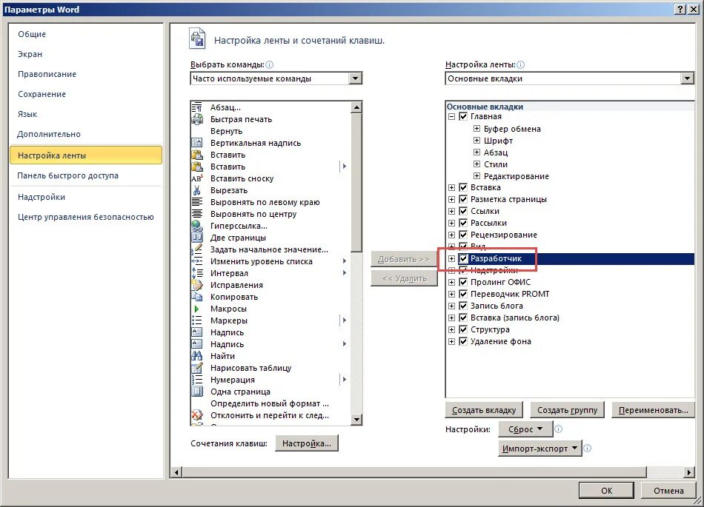Image resolution: width=704 pixels, height=507 pixels.
Task: Click the Копировать icon
Action: point(196,297)
